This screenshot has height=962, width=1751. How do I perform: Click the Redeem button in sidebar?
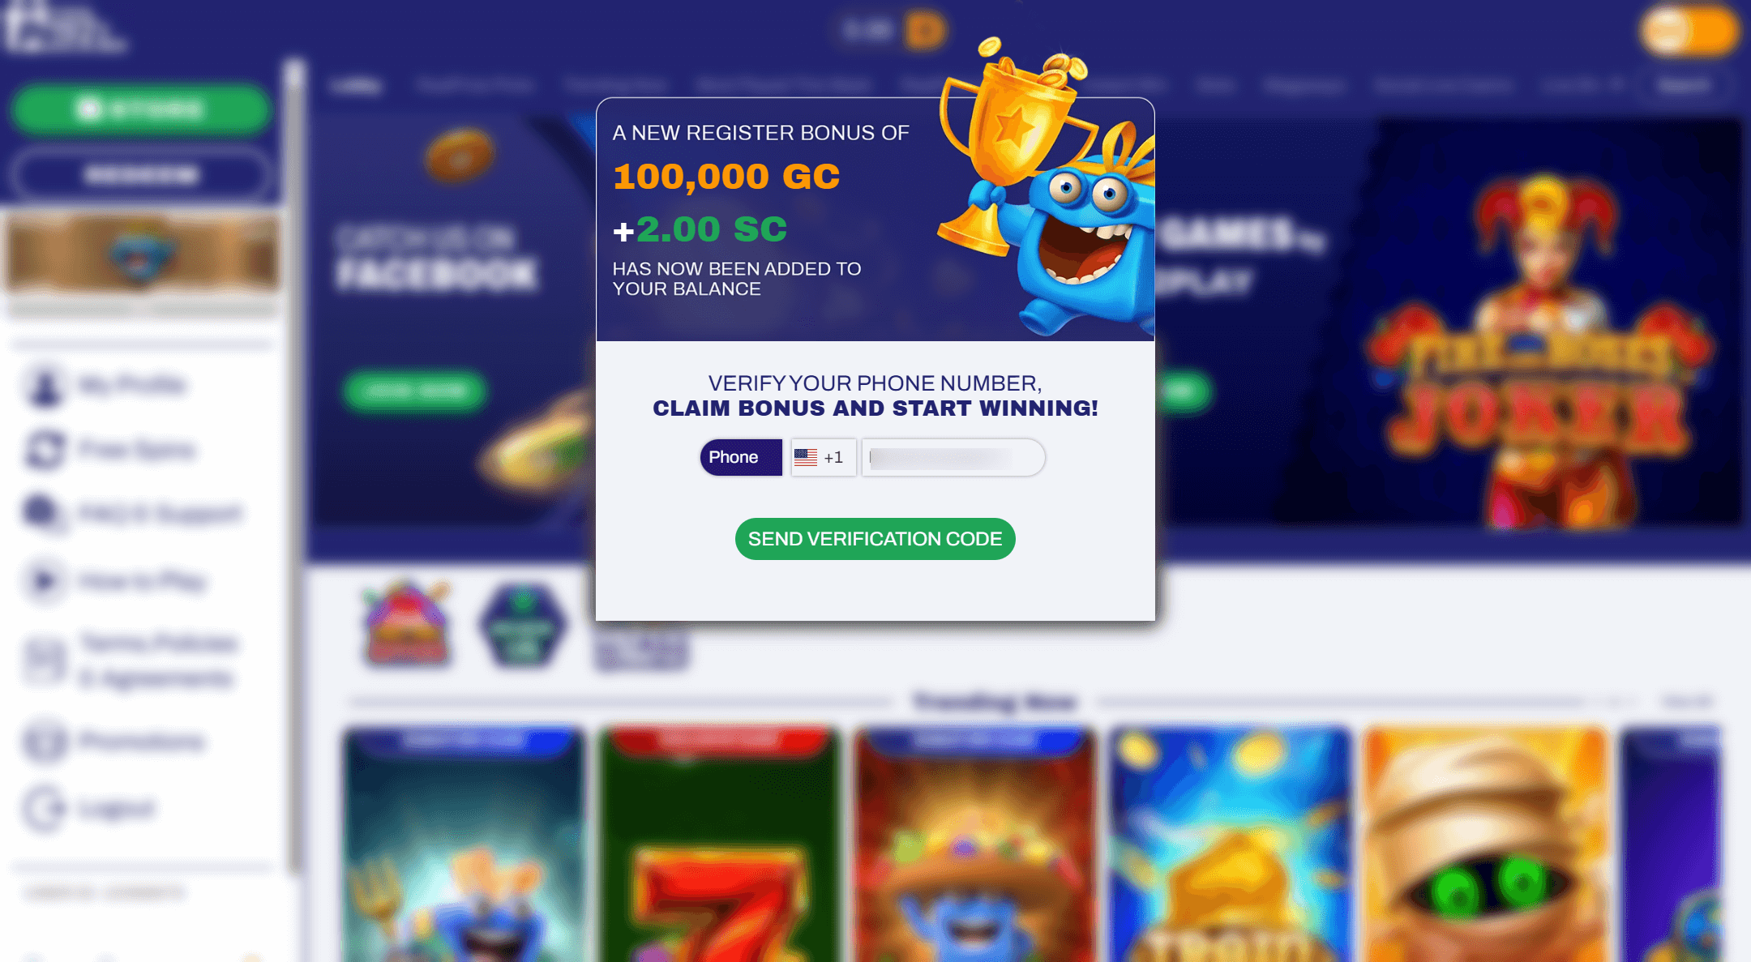click(143, 175)
